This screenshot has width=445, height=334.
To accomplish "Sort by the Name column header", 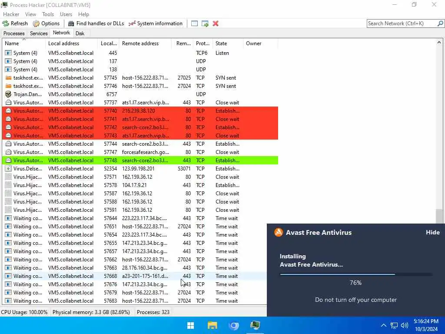I will coord(24,43).
